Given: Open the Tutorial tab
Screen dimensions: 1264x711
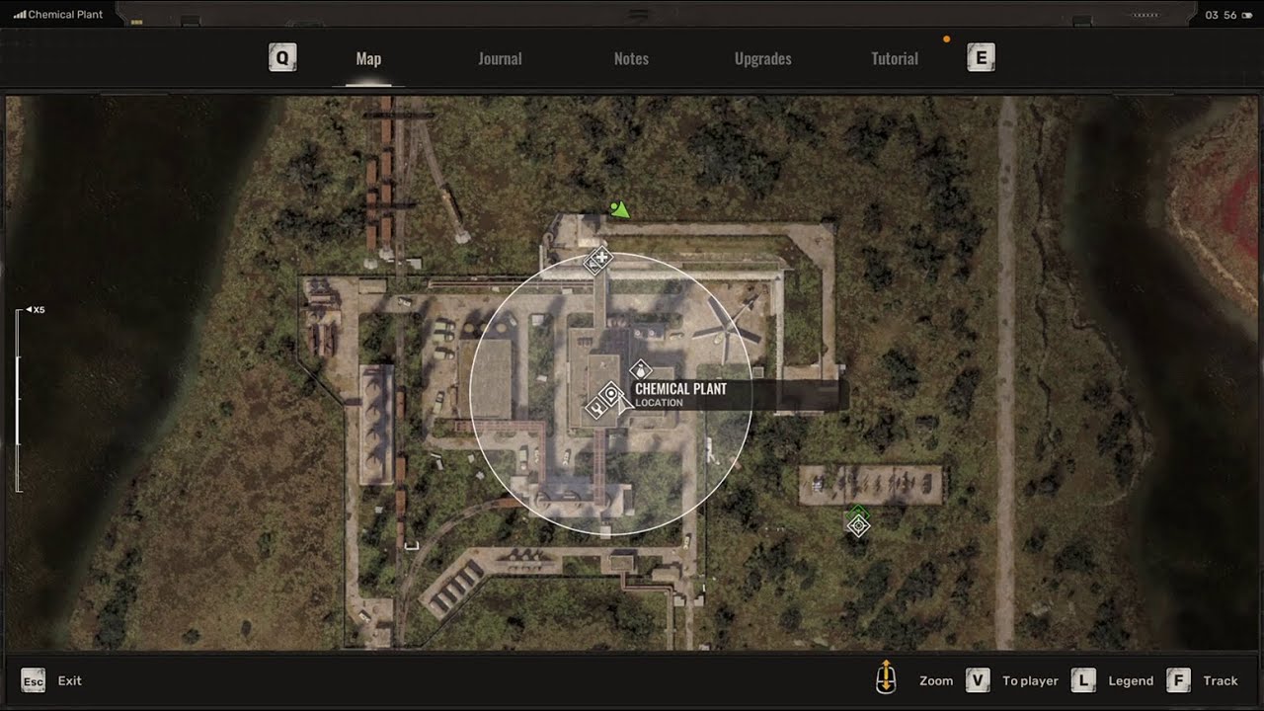Looking at the screenshot, I should (x=895, y=59).
